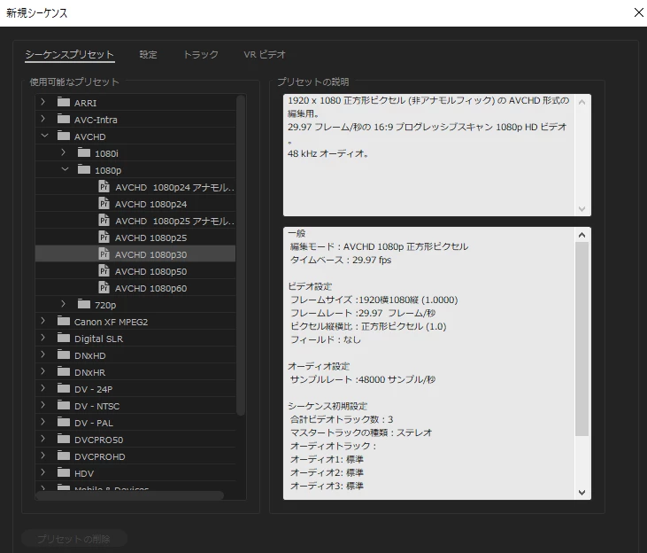Click the DVCPRO50 folder icon

(64, 440)
